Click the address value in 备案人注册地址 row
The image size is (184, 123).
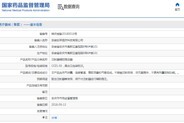point(74,47)
